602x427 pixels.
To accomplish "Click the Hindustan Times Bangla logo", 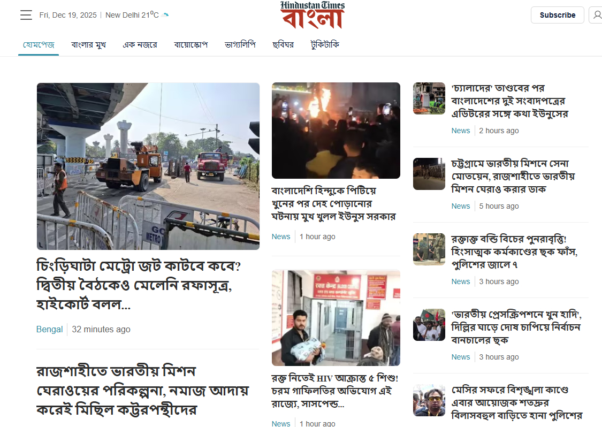I will [312, 15].
